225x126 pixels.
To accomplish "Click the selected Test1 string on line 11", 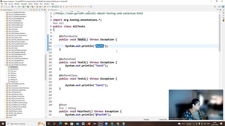I will 99,46.
